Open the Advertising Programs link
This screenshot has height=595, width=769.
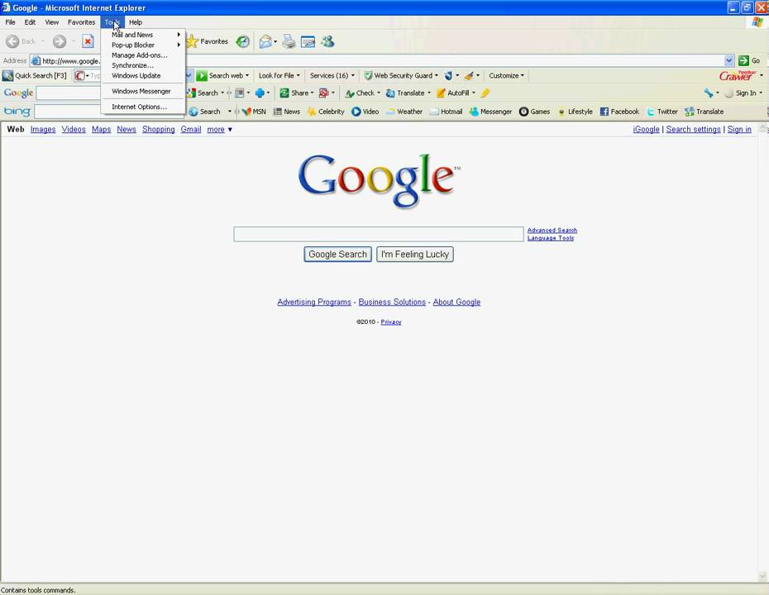pyautogui.click(x=314, y=302)
